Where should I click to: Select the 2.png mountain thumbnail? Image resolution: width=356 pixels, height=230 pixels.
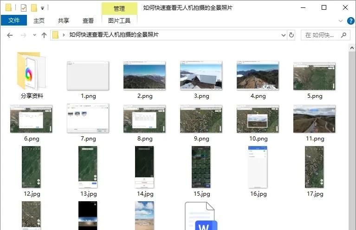145,76
